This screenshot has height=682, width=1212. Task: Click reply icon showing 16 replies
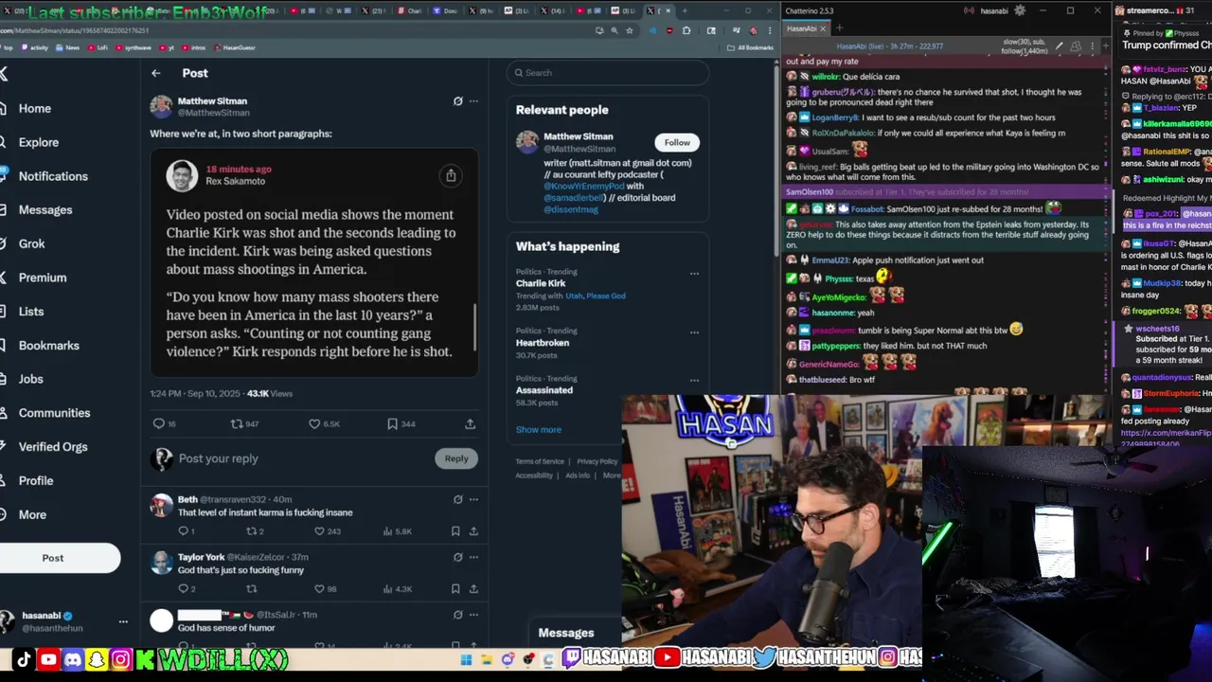159,423
